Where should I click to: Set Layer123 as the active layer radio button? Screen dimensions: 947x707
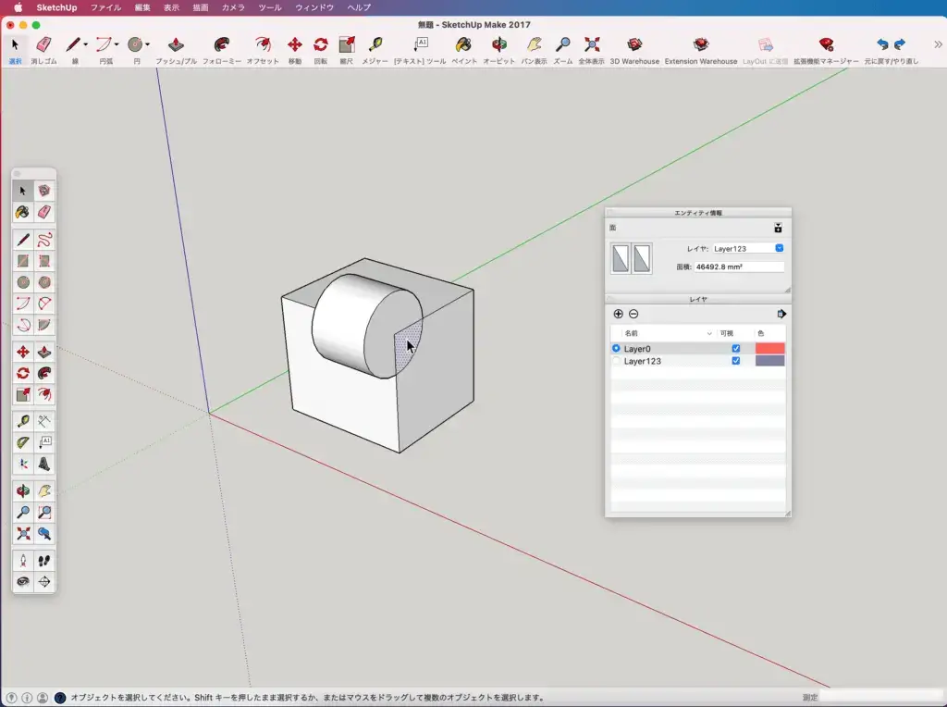pyautogui.click(x=616, y=361)
